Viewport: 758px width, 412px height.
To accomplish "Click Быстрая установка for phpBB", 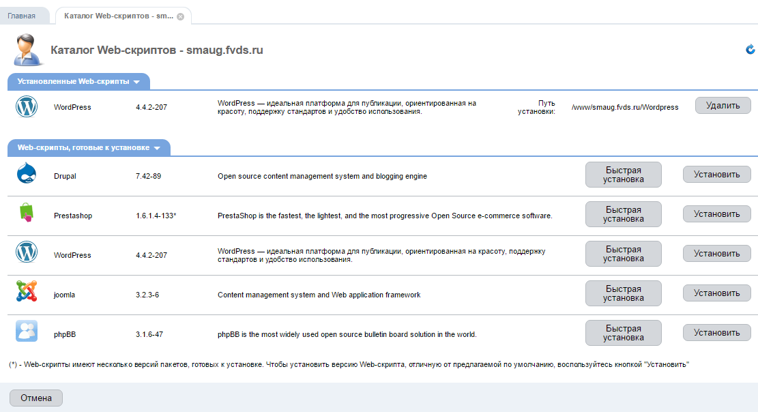I will (623, 333).
